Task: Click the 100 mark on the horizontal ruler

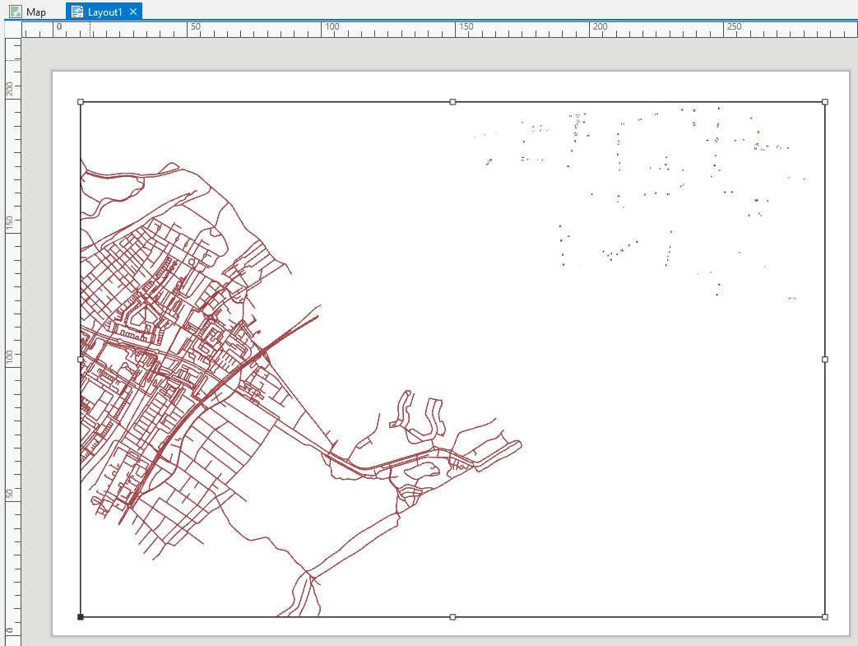Action: pos(332,26)
